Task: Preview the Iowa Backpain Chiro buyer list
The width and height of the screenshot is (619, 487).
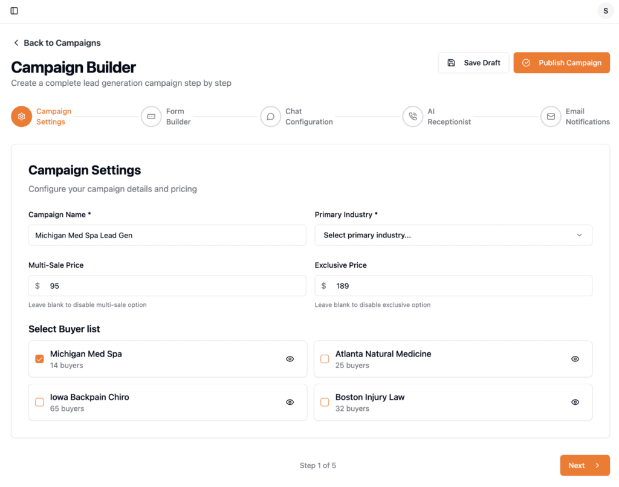Action: click(290, 402)
